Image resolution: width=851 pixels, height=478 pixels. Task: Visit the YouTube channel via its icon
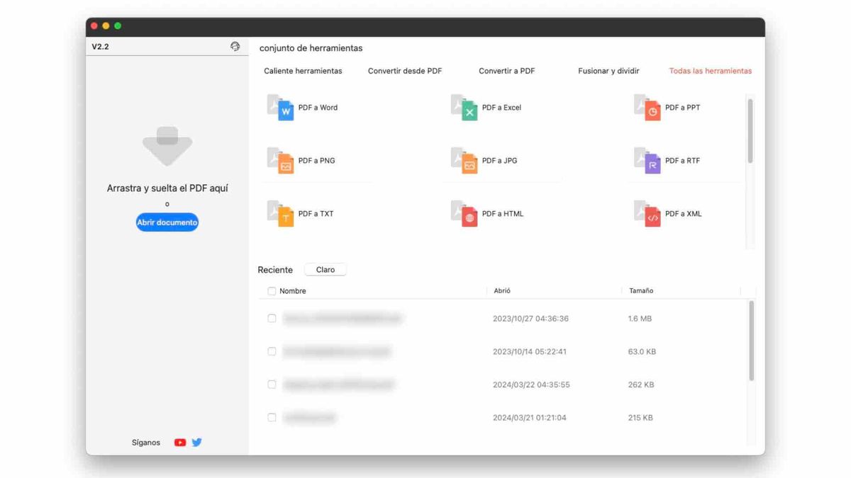tap(179, 442)
